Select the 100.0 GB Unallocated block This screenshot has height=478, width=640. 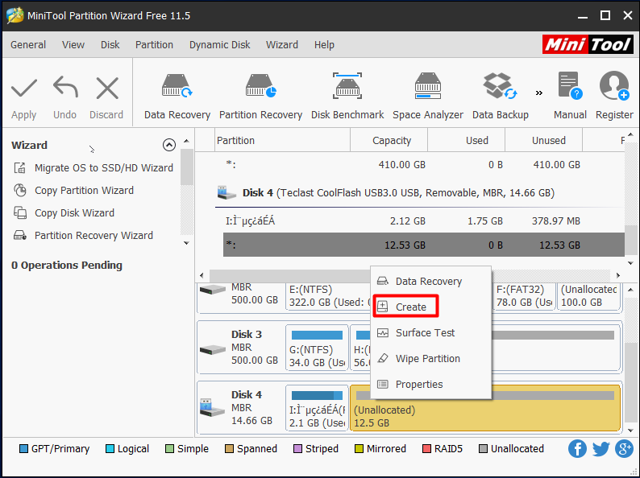pos(588,296)
